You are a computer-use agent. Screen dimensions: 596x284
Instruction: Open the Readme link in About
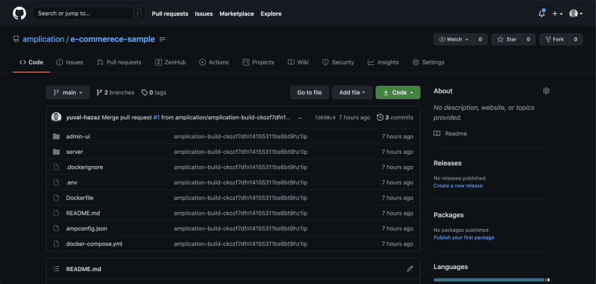pyautogui.click(x=450, y=134)
